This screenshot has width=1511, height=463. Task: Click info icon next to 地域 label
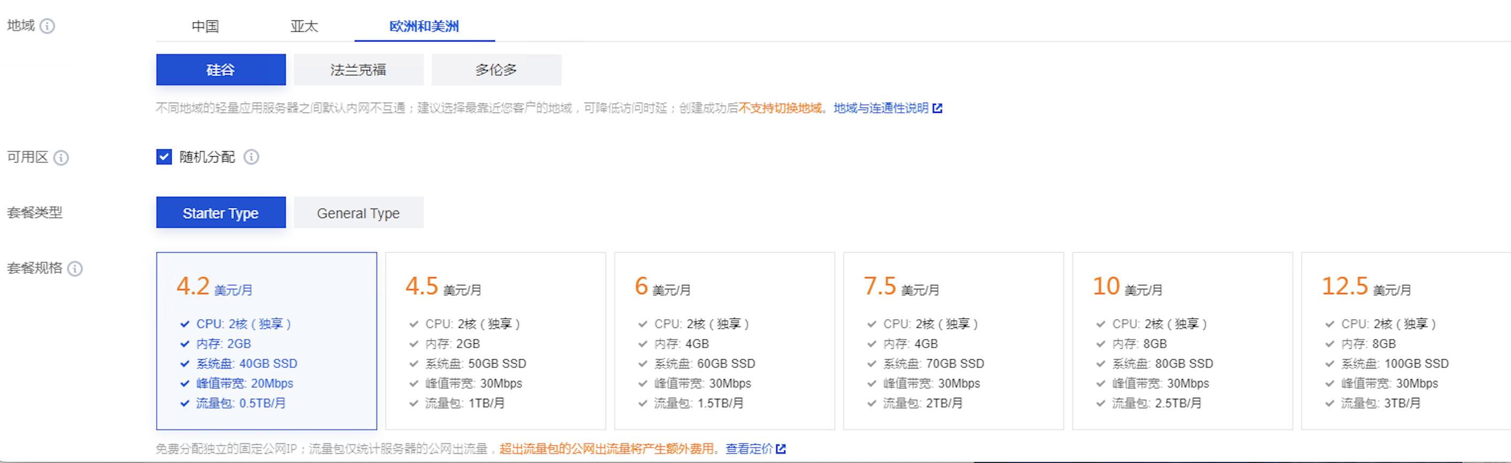click(47, 26)
